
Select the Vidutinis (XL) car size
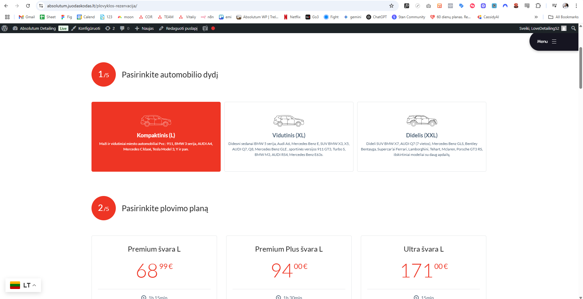(x=289, y=136)
